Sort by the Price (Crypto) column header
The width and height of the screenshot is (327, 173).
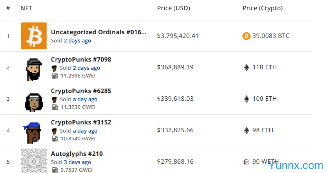point(262,8)
